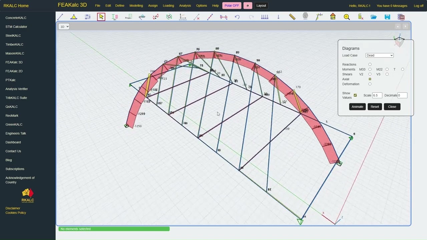Click the Animate button
The image size is (427, 240).
[357, 107]
